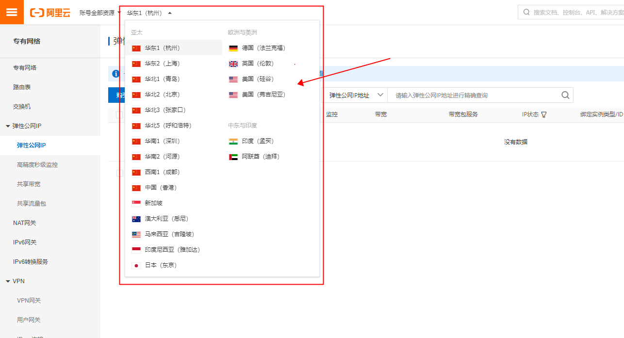Select region 华北5（呼和浩特）
Image resolution: width=624 pixels, height=338 pixels.
point(174,126)
